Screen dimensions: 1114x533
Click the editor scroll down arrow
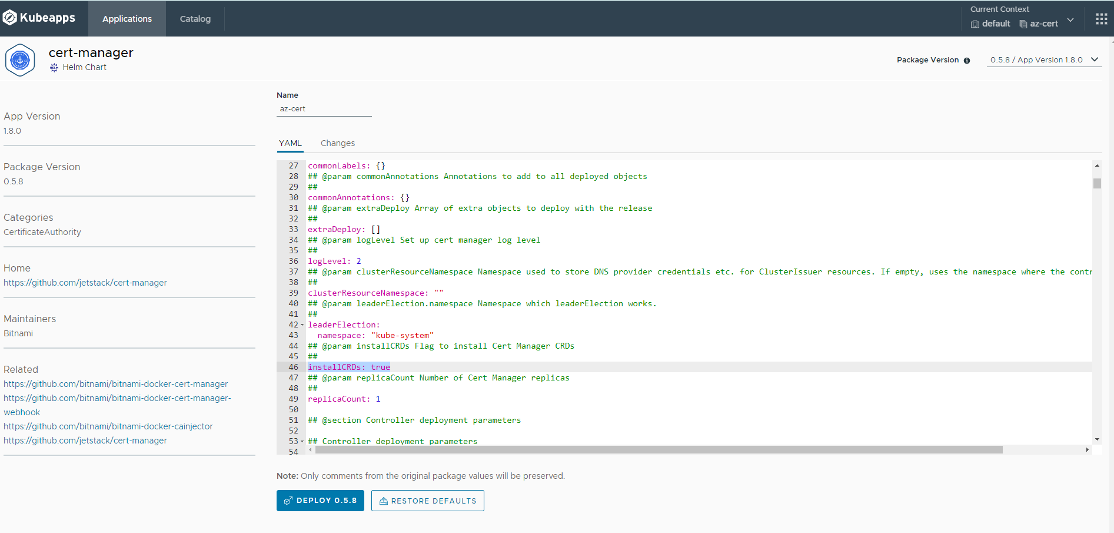click(1097, 439)
